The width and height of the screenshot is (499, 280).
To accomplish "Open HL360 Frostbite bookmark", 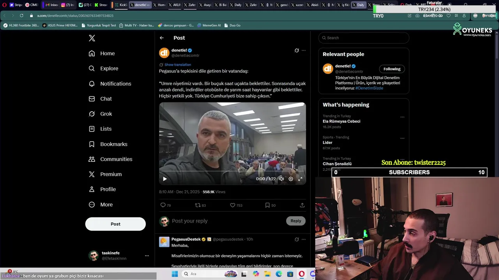I will click(x=21, y=25).
